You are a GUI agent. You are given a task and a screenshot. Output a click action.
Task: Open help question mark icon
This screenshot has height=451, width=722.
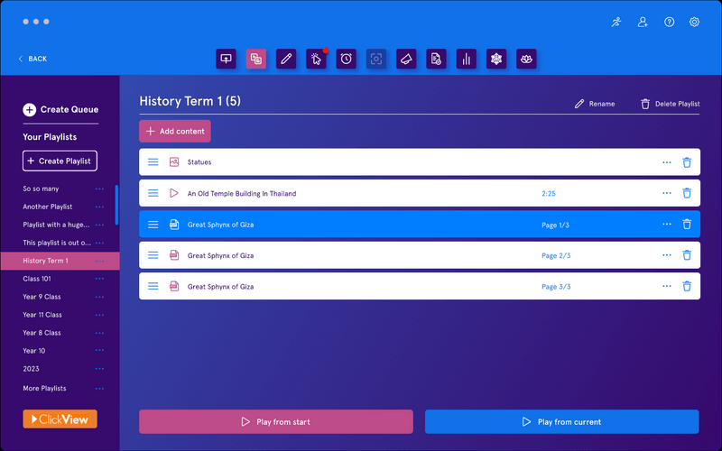pos(669,22)
